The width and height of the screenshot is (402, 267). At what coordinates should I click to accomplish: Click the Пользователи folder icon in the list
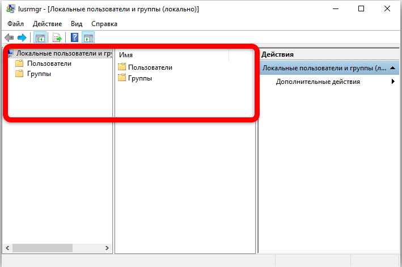[x=122, y=67]
